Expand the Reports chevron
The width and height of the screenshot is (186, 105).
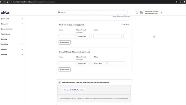[x=23, y=49]
